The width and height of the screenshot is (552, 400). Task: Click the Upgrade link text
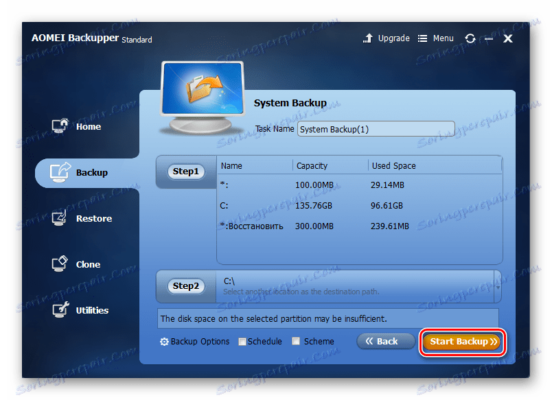coord(393,38)
